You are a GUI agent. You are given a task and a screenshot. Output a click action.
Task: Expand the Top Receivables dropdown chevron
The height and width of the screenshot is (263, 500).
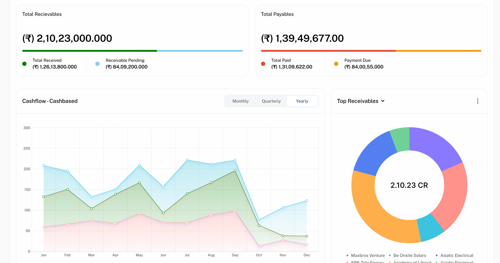[383, 101]
